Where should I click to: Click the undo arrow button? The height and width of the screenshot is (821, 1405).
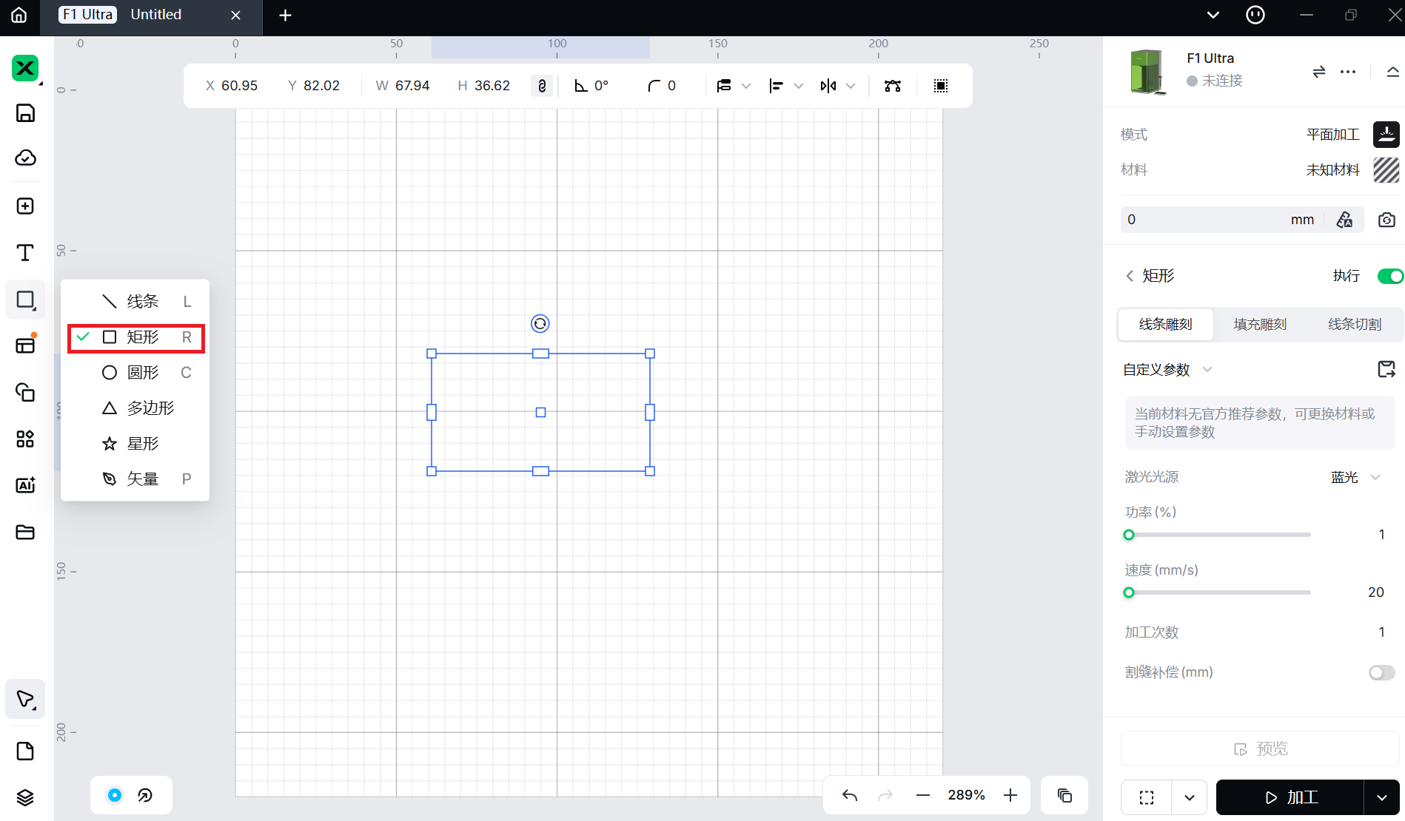tap(850, 795)
